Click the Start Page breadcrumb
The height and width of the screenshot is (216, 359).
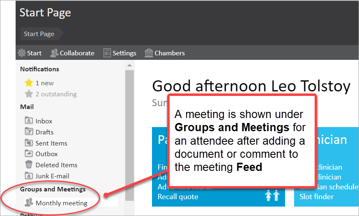[x=39, y=34]
